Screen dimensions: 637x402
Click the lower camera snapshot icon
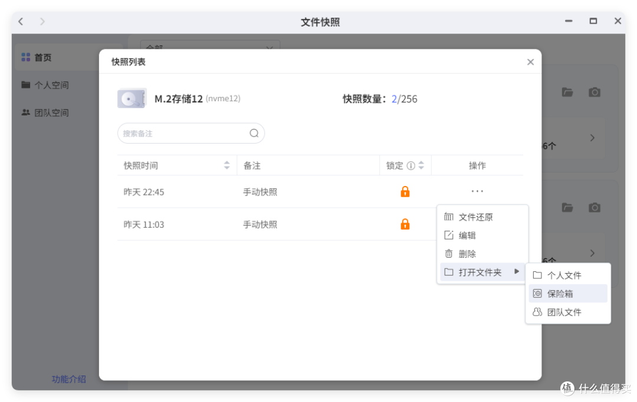pyautogui.click(x=595, y=208)
